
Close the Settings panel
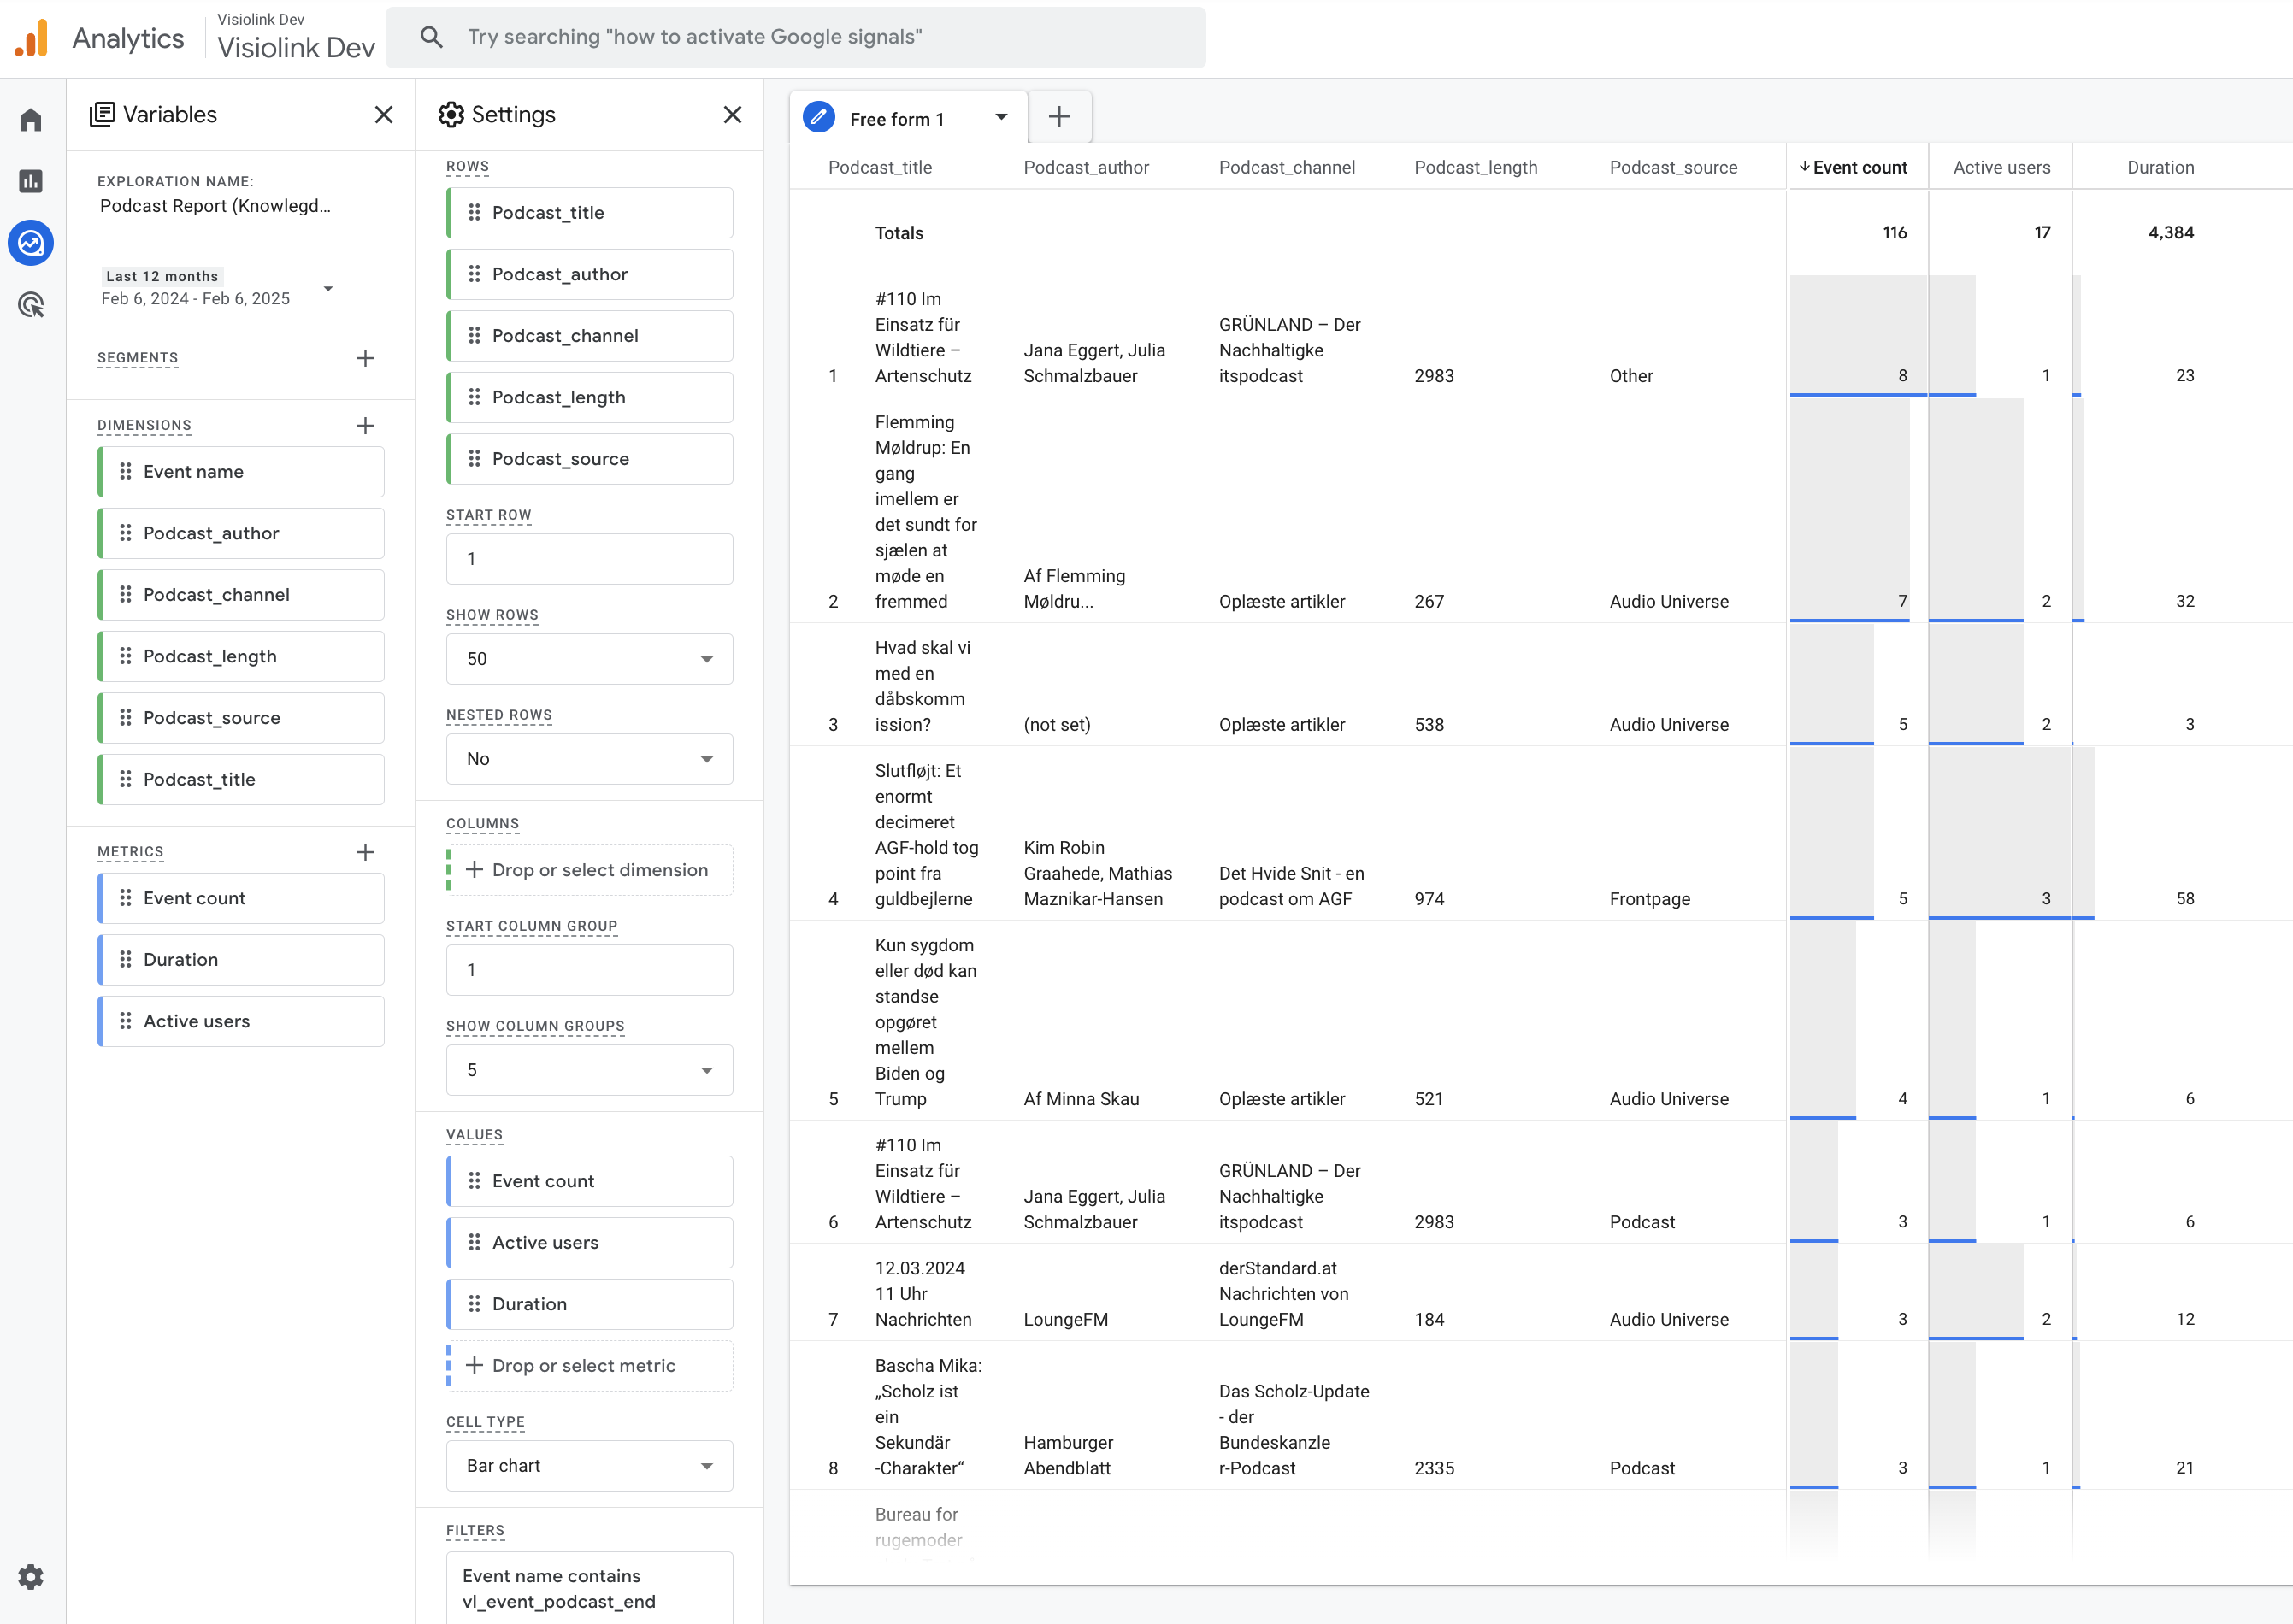[733, 115]
